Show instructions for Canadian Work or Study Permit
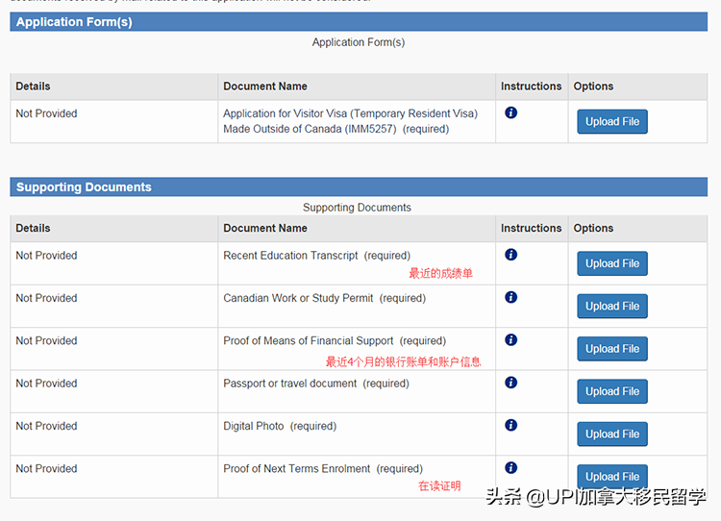This screenshot has height=521, width=721. pos(510,297)
